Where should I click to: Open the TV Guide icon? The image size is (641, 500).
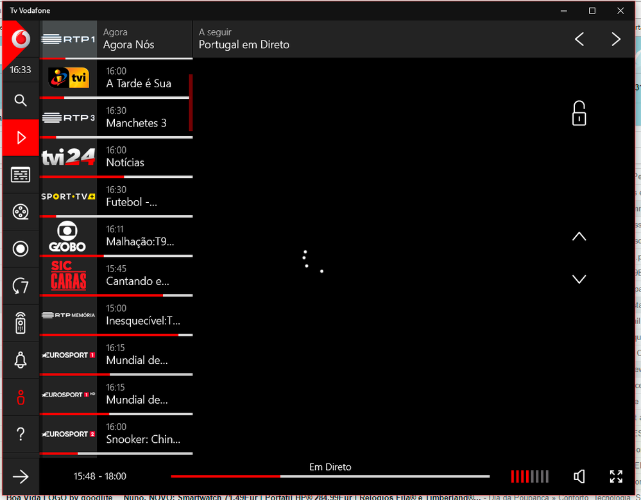20,175
